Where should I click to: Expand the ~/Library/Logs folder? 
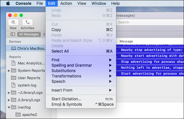(9, 92)
